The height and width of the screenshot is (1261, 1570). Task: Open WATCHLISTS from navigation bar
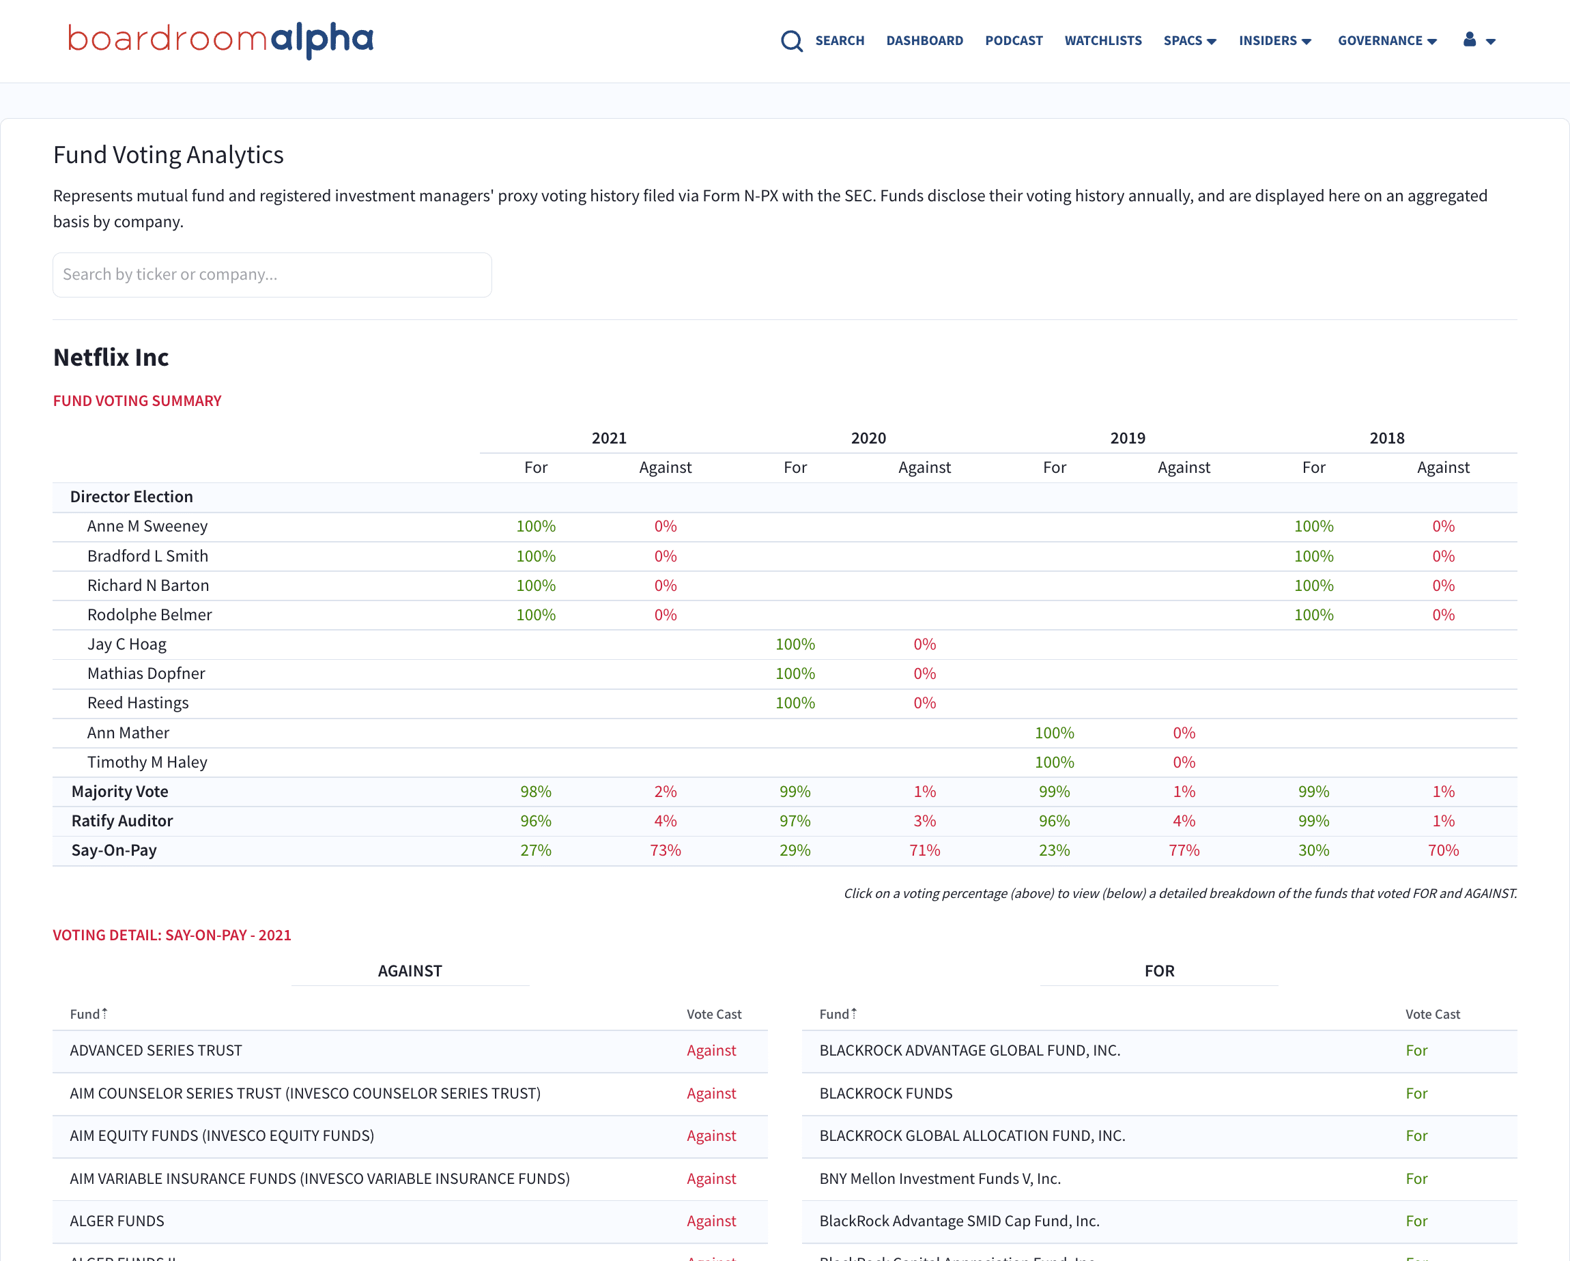click(1102, 41)
